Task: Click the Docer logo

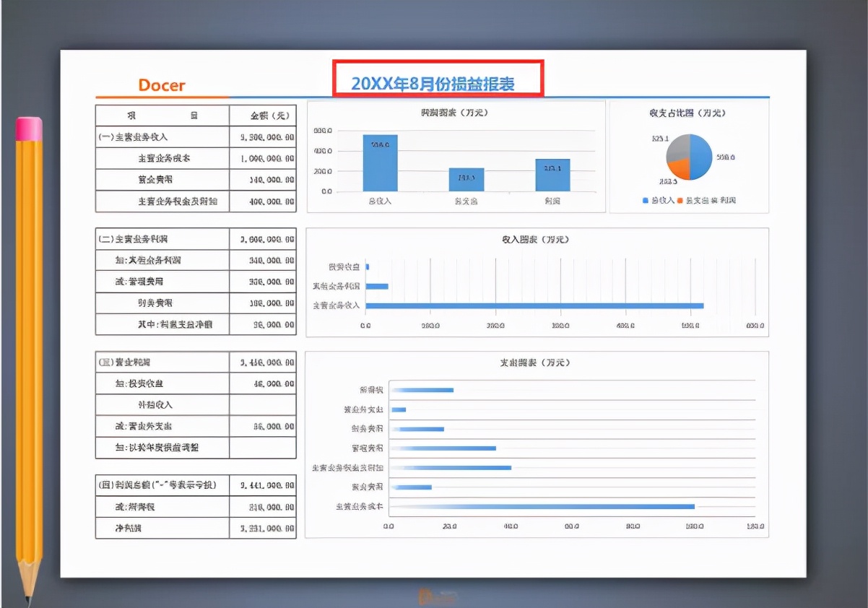Action: pos(160,84)
